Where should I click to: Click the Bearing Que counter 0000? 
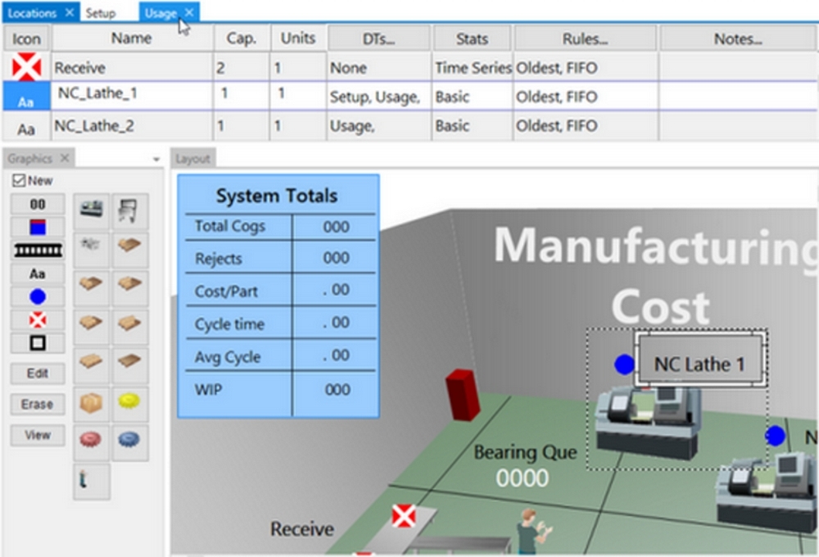523,478
